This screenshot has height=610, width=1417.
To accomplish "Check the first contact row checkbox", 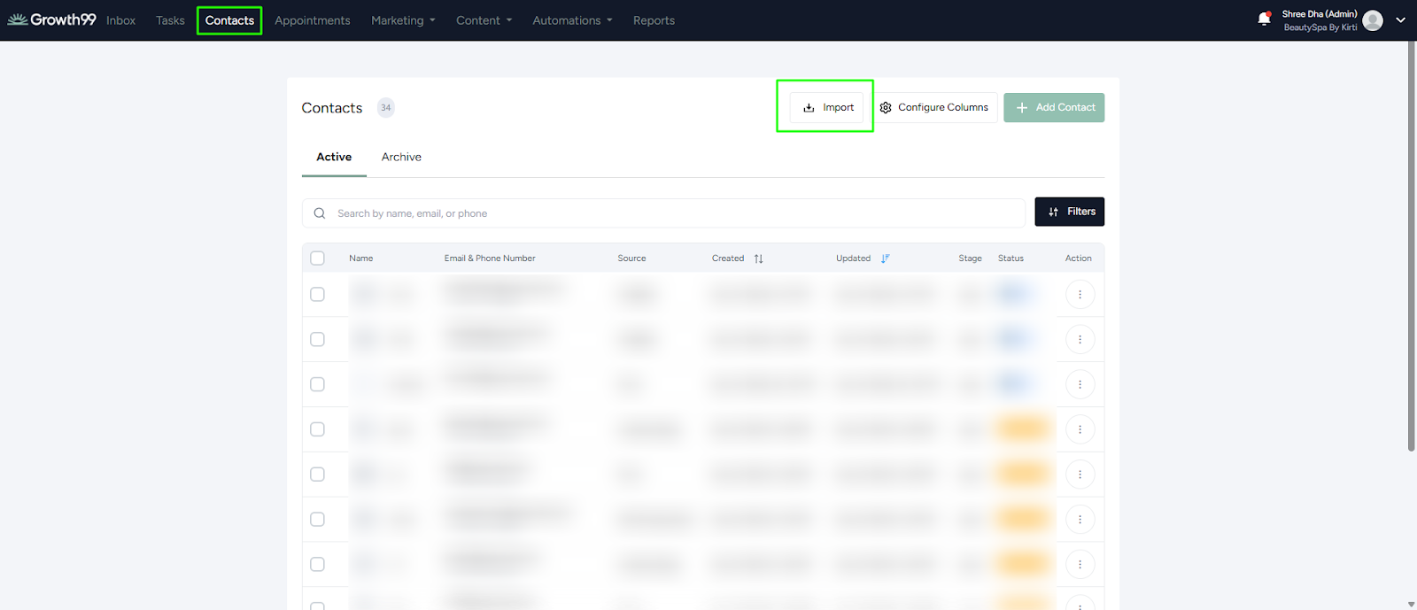I will click(318, 295).
